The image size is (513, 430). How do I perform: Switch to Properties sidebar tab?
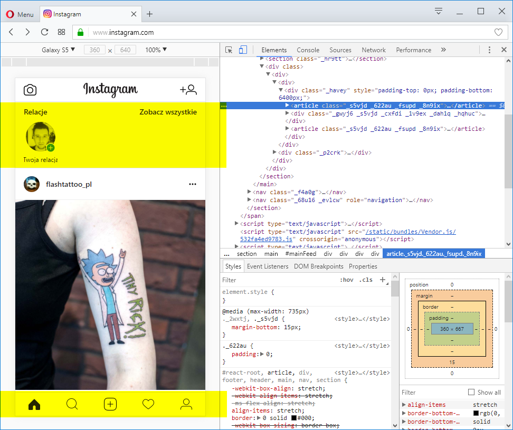pyautogui.click(x=363, y=266)
